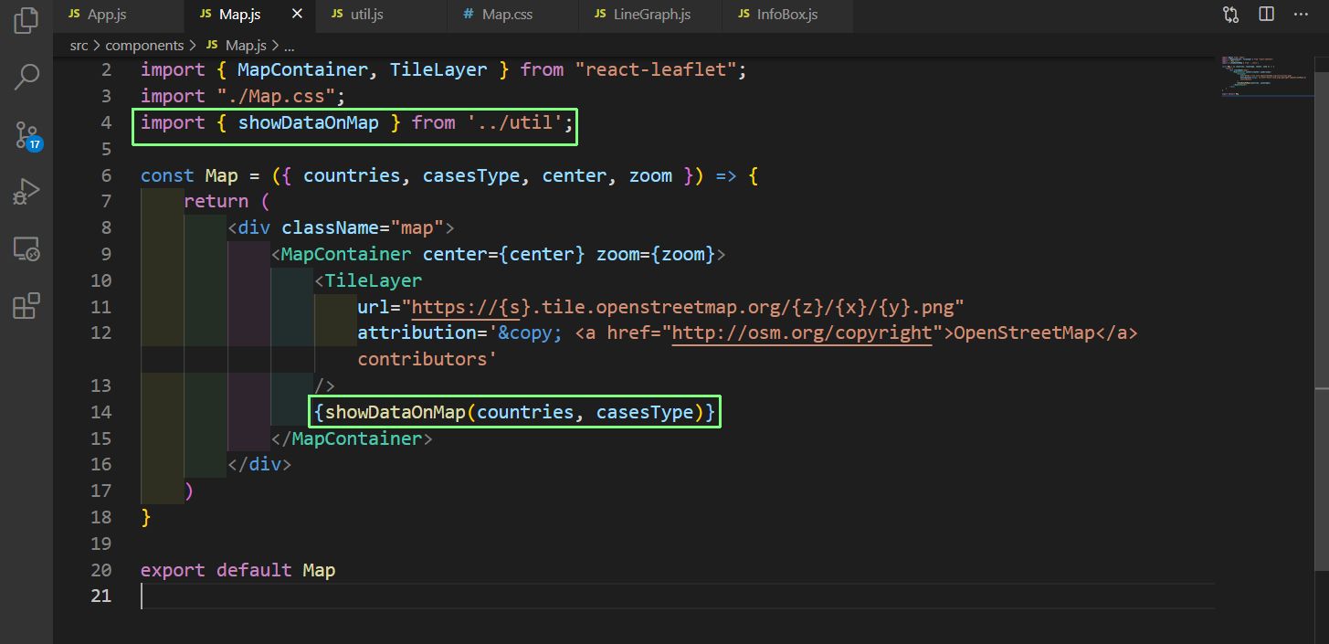Viewport: 1329px width, 644px height.
Task: Open the Search view icon
Action: tap(26, 78)
